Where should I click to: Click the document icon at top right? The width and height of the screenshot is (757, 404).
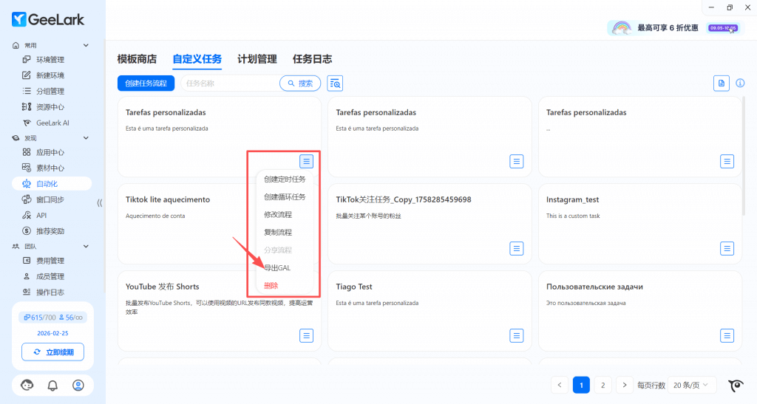pyautogui.click(x=721, y=83)
